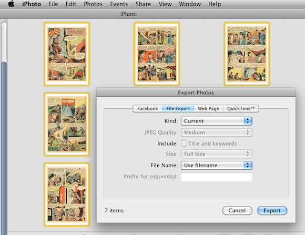Select the File Export tab
Image resolution: width=305 pixels, height=235 pixels.
pyautogui.click(x=178, y=108)
